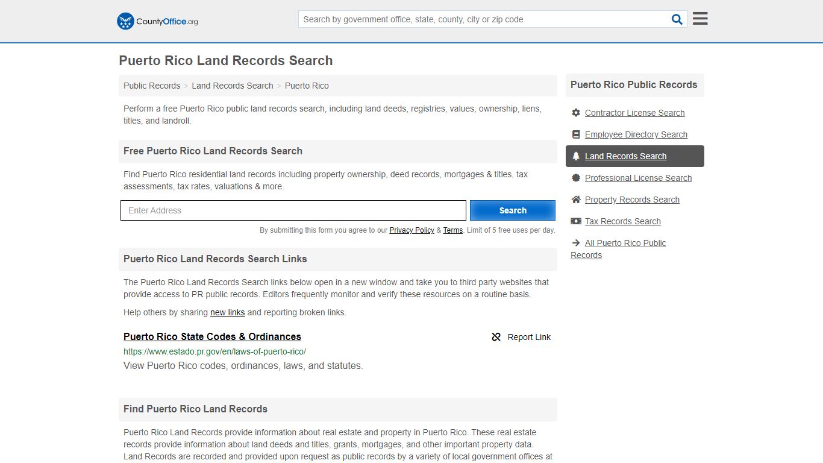The image size is (823, 463).
Task: Click the magnifier search icon in header
Action: [x=677, y=19]
